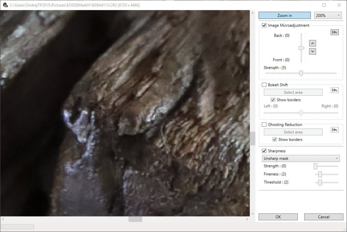The height and width of the screenshot is (232, 347).
Task: Disable the Image Microadjustment checkbox
Action: coord(264,25)
